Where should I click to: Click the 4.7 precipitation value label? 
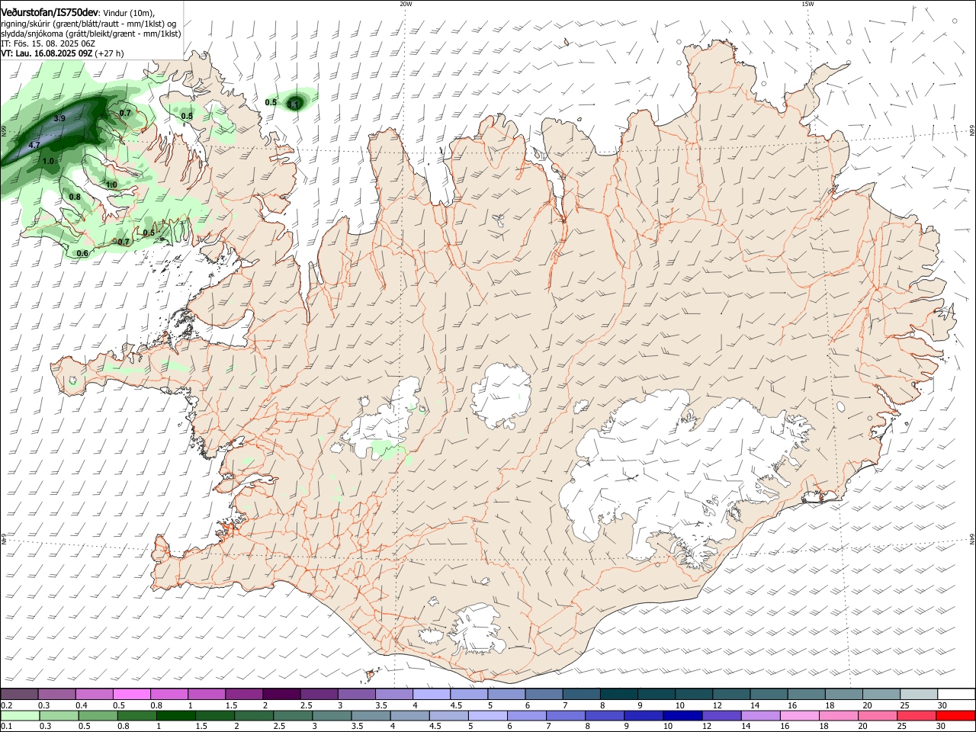(34, 145)
